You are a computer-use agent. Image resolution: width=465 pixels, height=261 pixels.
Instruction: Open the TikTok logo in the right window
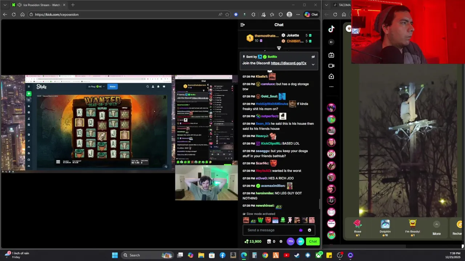tap(331, 29)
